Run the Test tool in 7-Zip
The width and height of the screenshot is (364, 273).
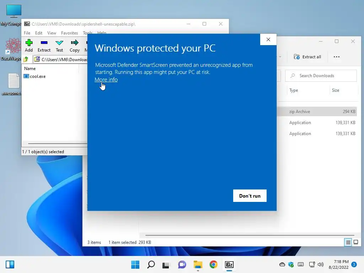point(59,46)
